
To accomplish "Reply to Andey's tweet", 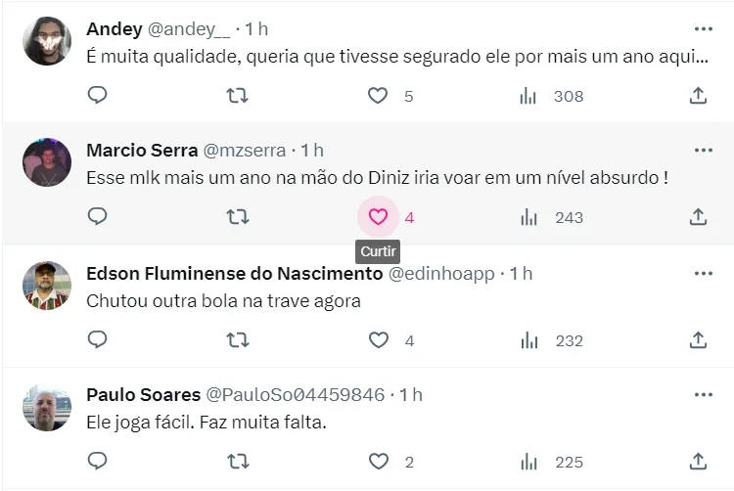I will click(x=97, y=96).
